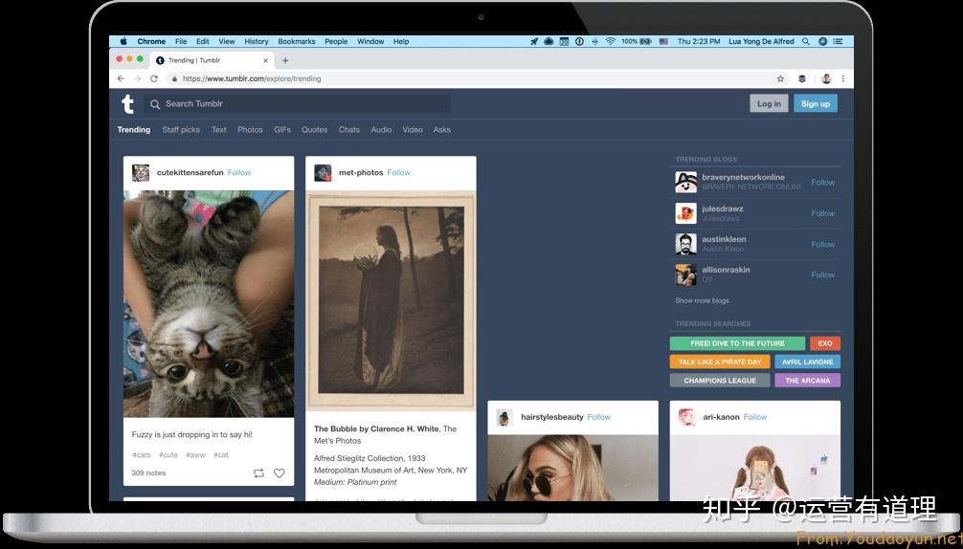The height and width of the screenshot is (549, 963).
Task: Open austinkleon blog avatar
Action: [x=686, y=244]
